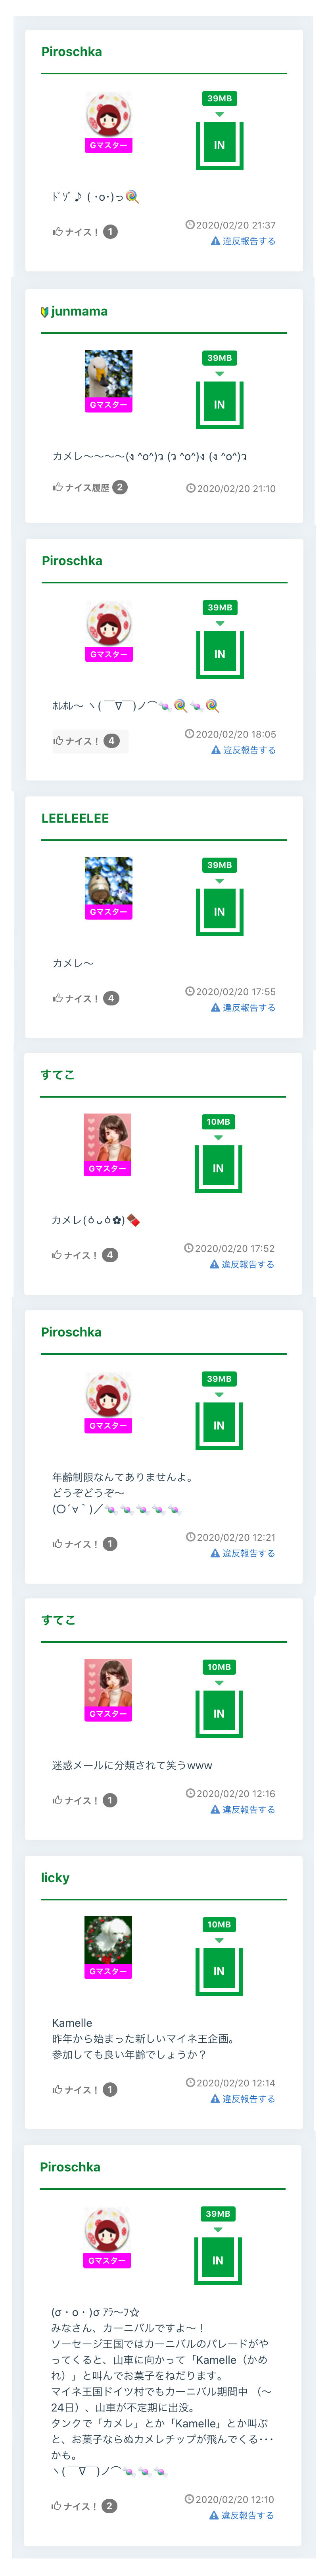The width and height of the screenshot is (330, 2576).
Task: Click the 10MB label on the 12:16 すてこ post
Action: (x=218, y=1667)
